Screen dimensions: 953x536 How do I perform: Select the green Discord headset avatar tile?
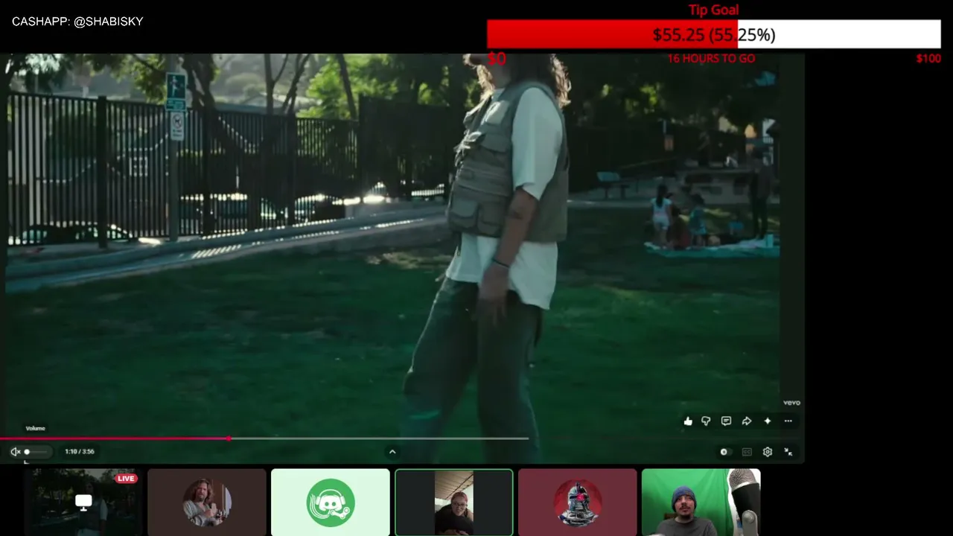331,502
